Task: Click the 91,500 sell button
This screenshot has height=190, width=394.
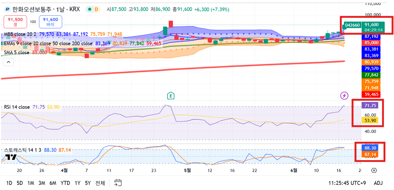Action: (15, 22)
